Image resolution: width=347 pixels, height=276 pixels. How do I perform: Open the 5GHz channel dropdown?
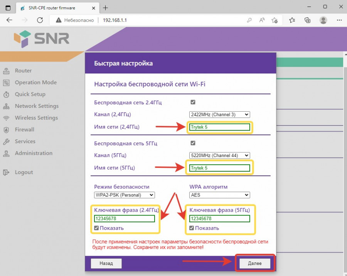pos(219,156)
